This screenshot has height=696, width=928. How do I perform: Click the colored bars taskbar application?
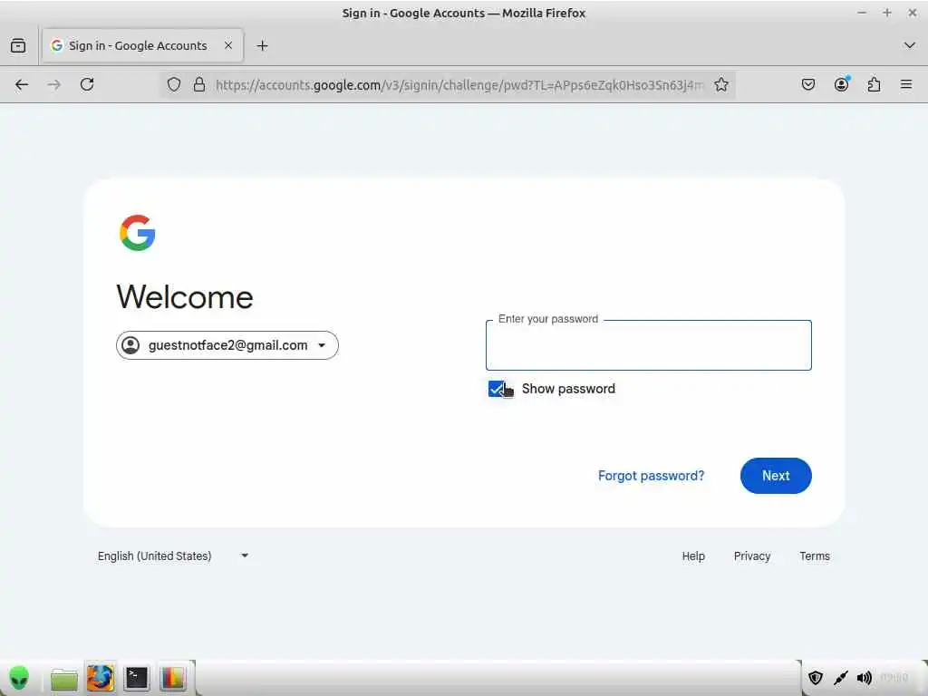pos(173,678)
